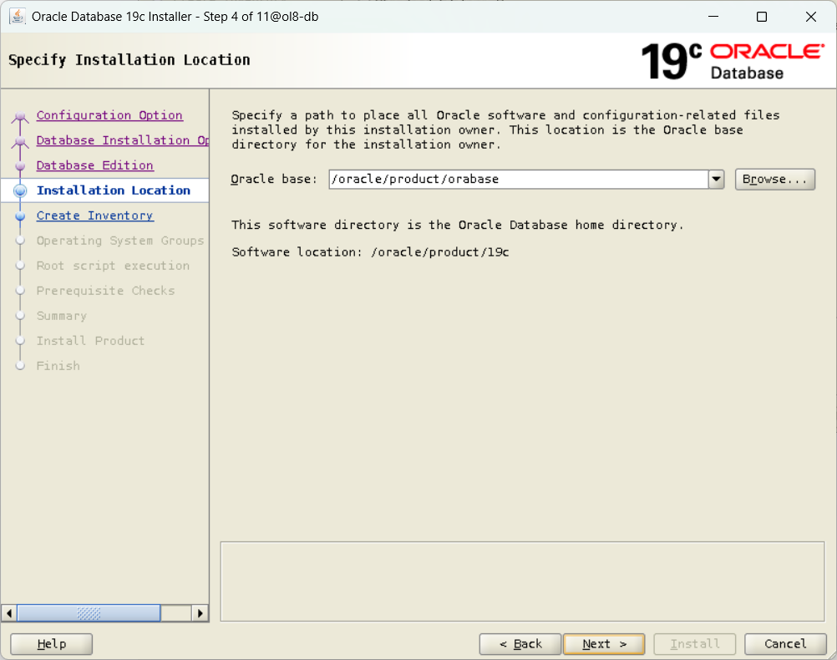The width and height of the screenshot is (837, 660).
Task: Click the sidebar scrollbar right arrow
Action: (200, 613)
